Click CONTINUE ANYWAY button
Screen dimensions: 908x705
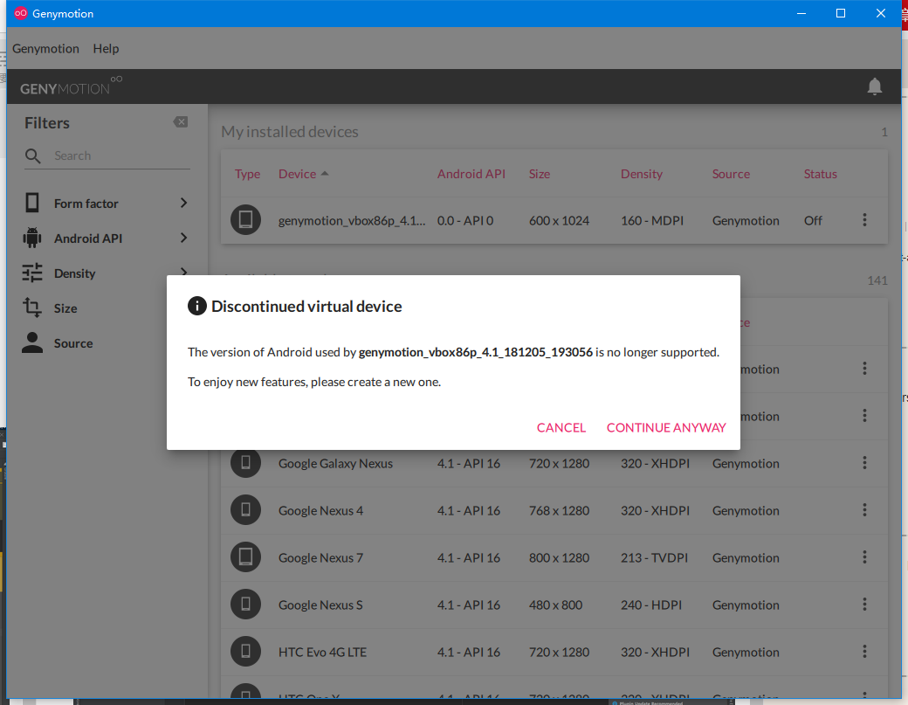pyautogui.click(x=666, y=427)
